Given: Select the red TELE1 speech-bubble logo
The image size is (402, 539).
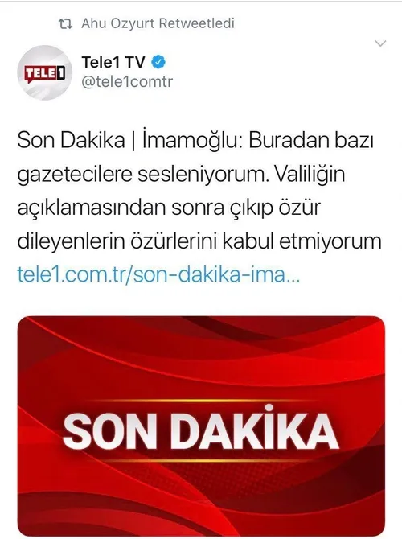Looking at the screenshot, I should [45, 74].
